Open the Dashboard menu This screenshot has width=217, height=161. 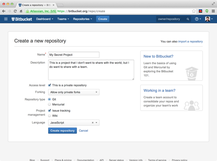coord(44,19)
